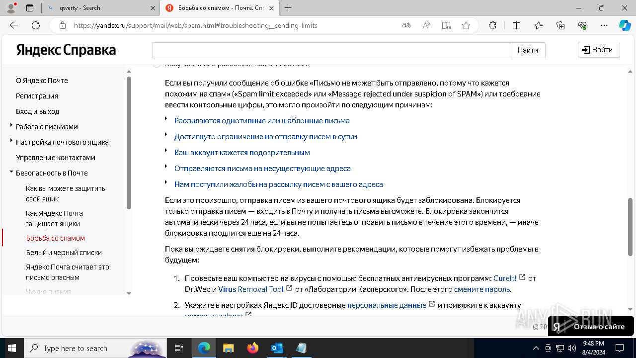
Task: Follow the смените пароль link
Action: tap(482, 289)
